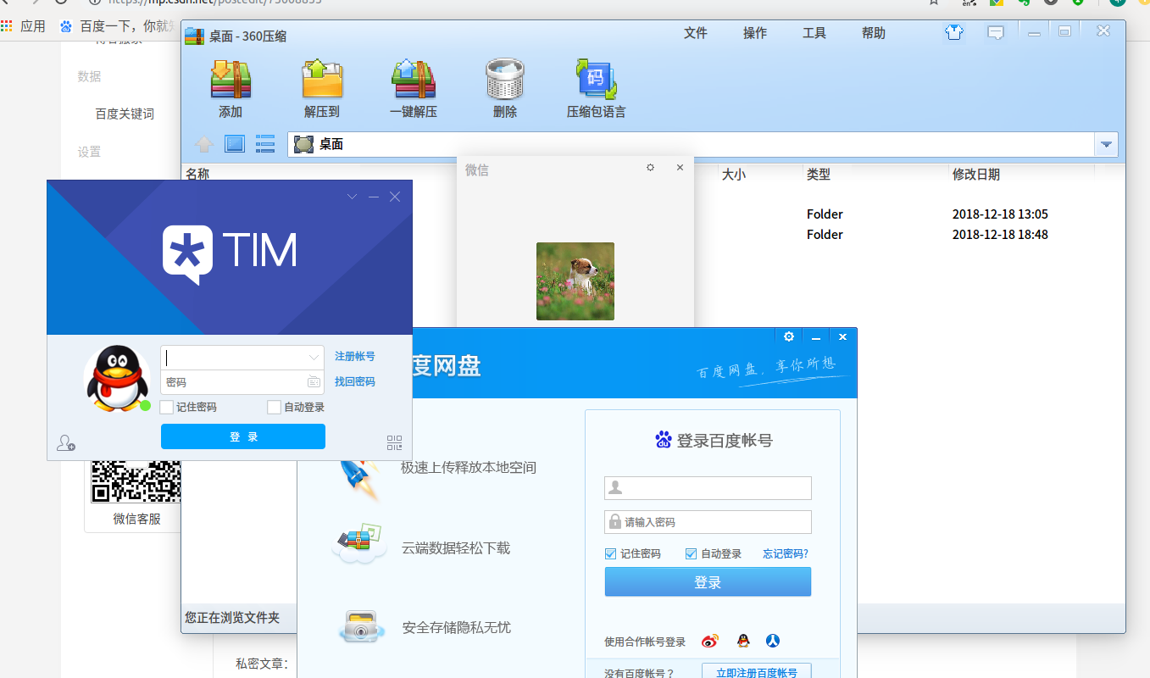Click the 找回密码 link in TIM

(355, 382)
